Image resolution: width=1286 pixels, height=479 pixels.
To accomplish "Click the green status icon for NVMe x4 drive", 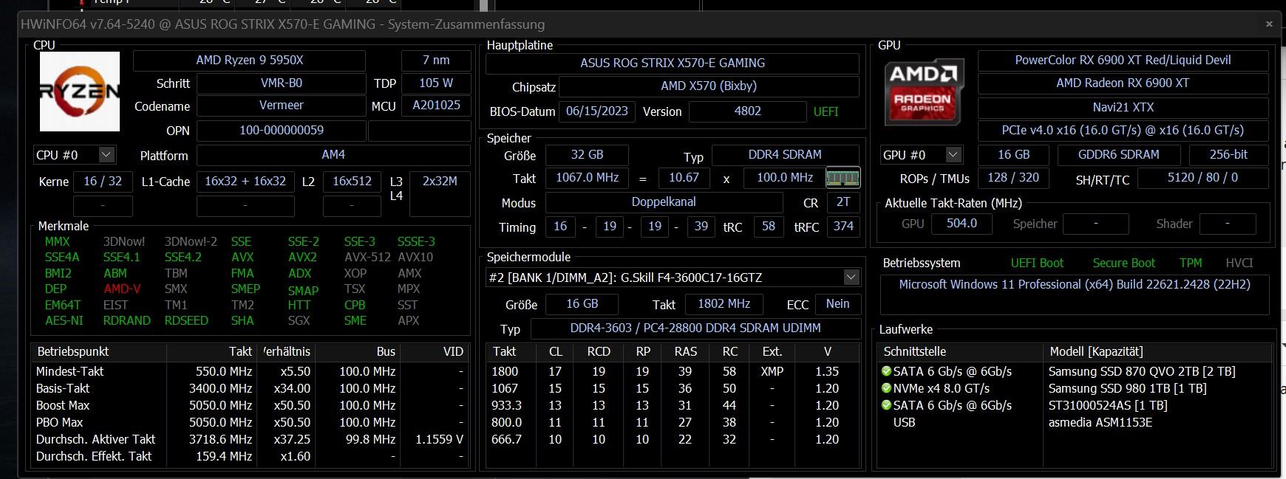I will tap(886, 388).
